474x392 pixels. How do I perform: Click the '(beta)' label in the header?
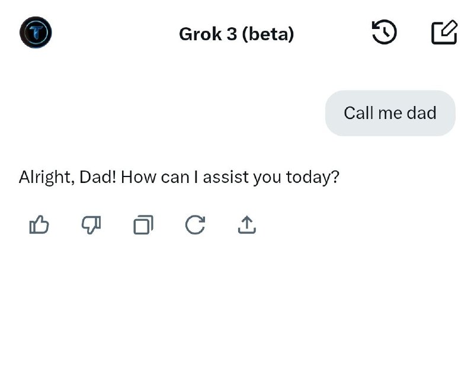point(268,34)
